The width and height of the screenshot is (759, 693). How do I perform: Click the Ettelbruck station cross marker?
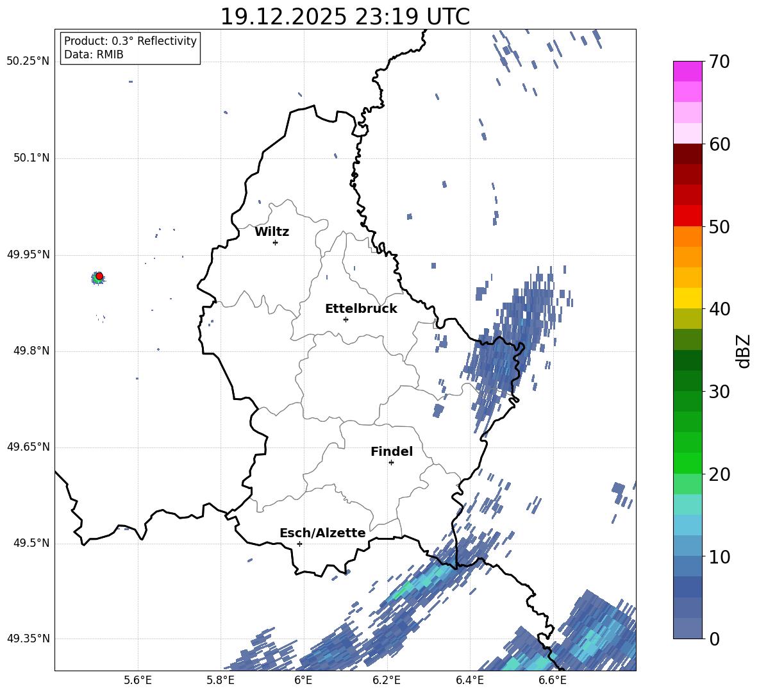coord(346,319)
